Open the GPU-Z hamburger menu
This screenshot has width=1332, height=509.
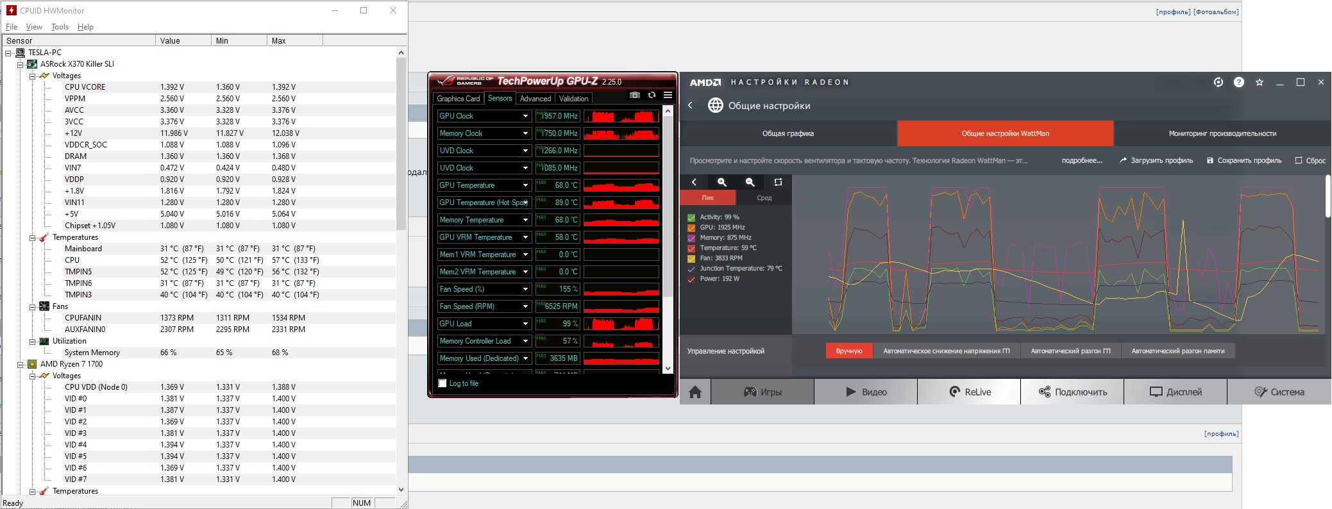click(x=668, y=95)
